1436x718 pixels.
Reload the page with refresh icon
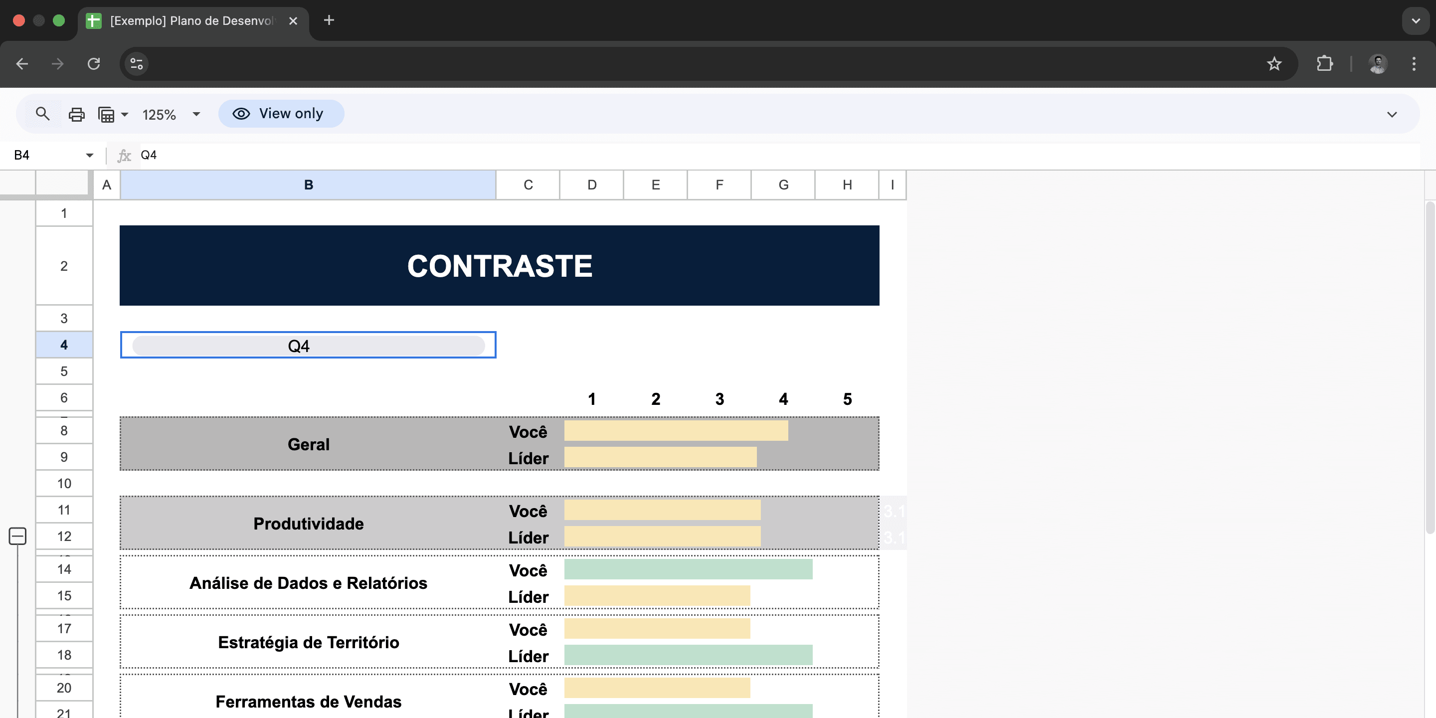coord(94,63)
